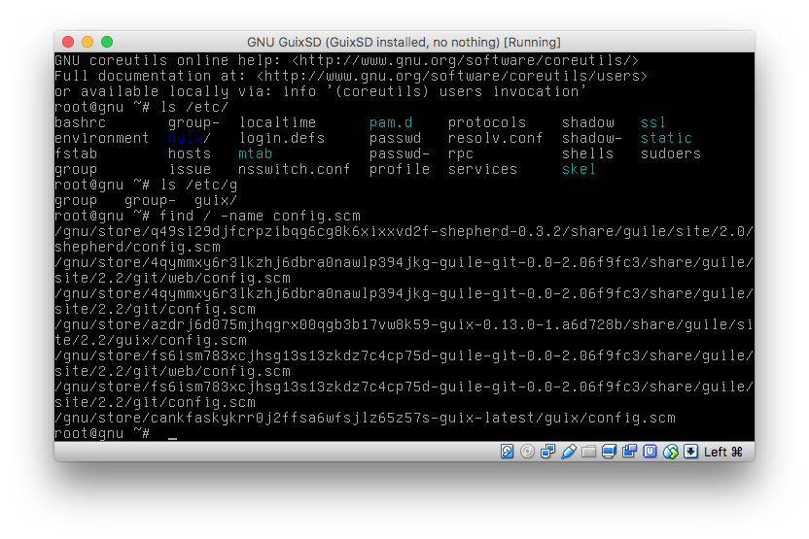Open the optical disc drive indicator
This screenshot has width=809, height=539.
pyautogui.click(x=527, y=452)
